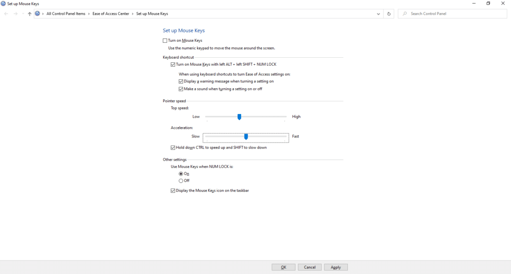Restore down the window
Screen dimensions: 511x274
(x=488, y=3)
